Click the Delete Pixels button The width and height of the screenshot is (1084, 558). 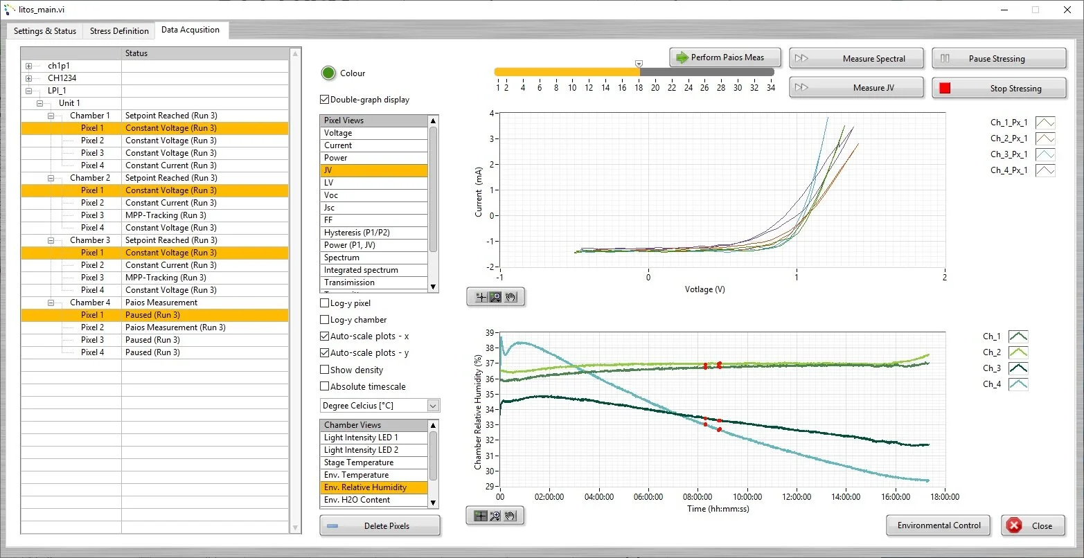380,526
